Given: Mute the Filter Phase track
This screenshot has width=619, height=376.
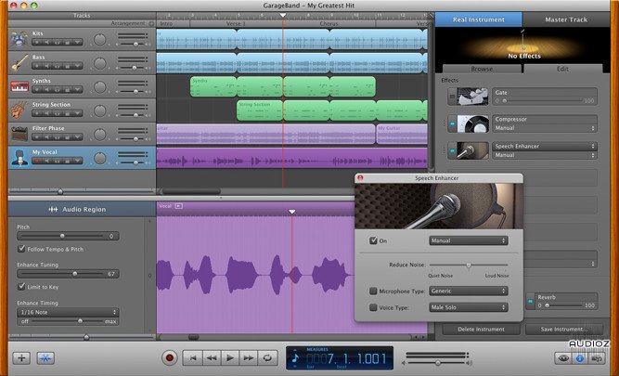Looking at the screenshot, I should click(47, 137).
